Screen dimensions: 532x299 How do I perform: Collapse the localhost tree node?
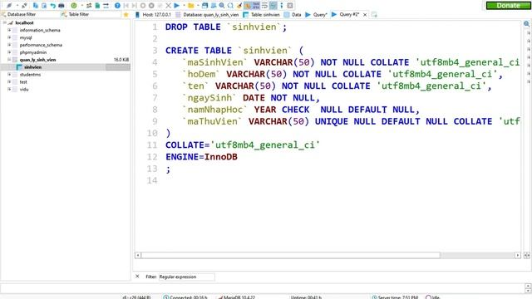pos(5,22)
